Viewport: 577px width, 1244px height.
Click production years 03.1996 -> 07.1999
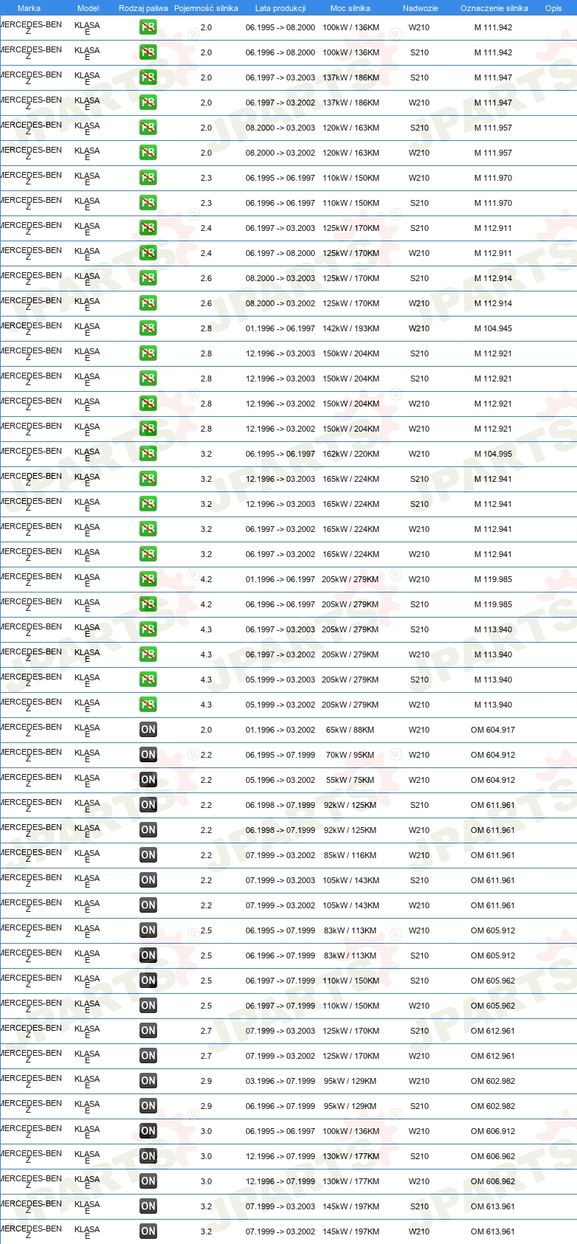280,1081
